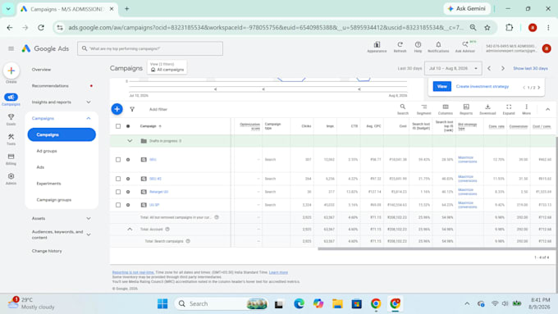Expand the Insights and reports section
Image resolution: width=558 pixels, height=314 pixels.
tap(89, 102)
